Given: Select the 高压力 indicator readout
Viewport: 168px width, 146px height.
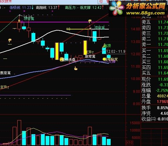Looking at the screenshot, I should pyautogui.click(x=71, y=8).
